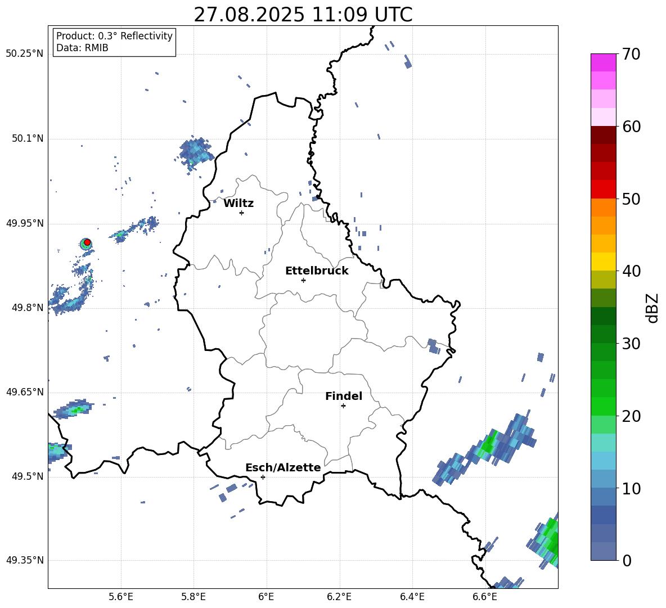Screen dimensions: 666x608
Task: Click the colorbar value 40
Action: point(632,271)
